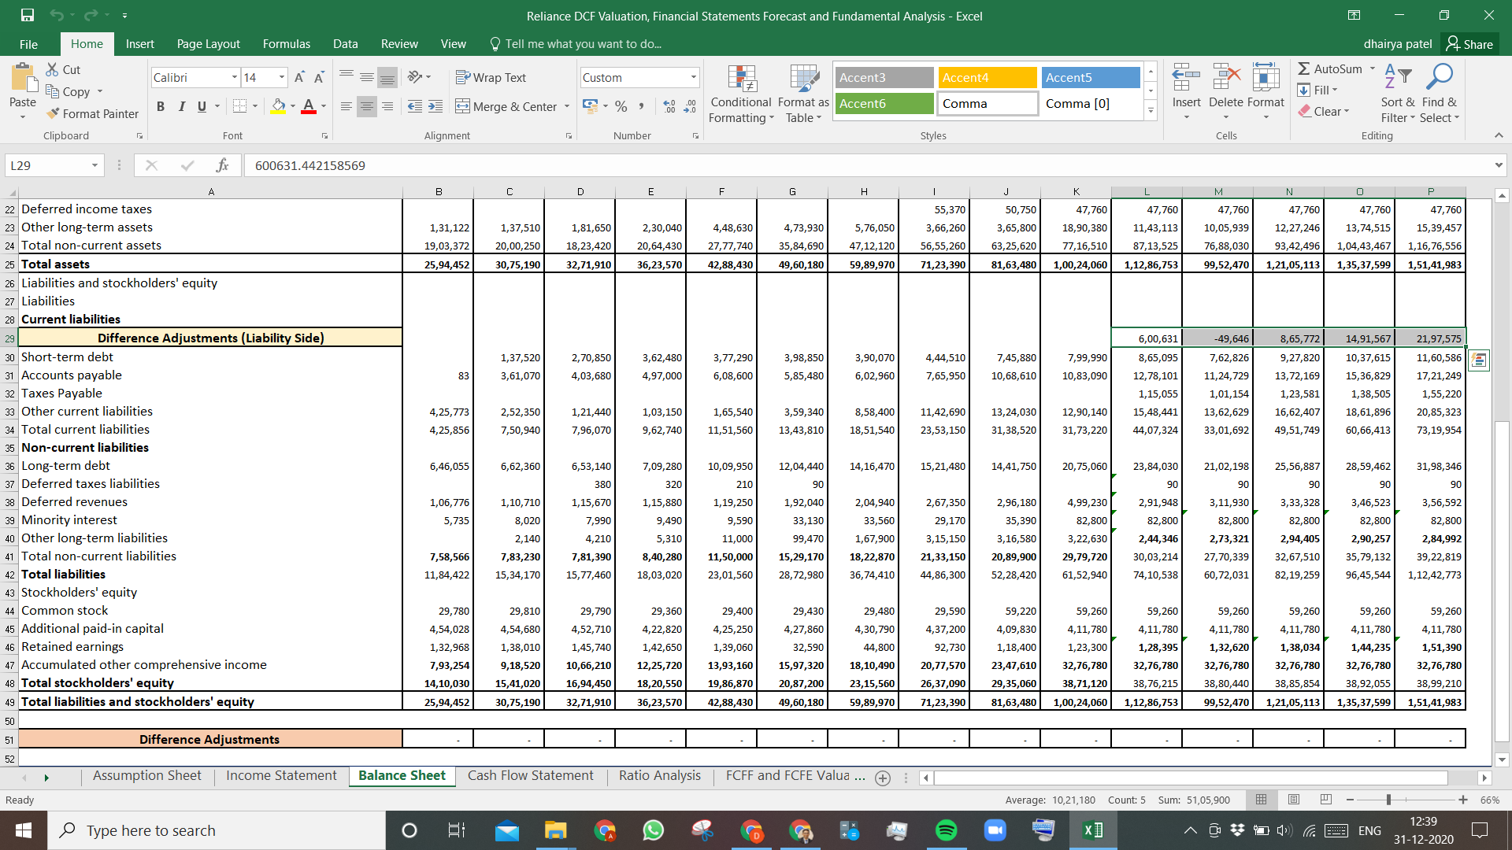
Task: Open the File tab
Action: (28, 44)
